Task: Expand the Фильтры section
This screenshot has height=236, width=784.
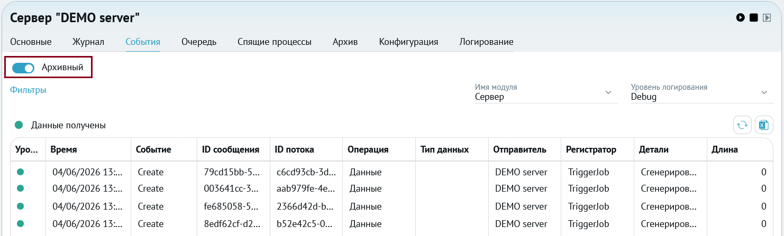Action: click(28, 90)
